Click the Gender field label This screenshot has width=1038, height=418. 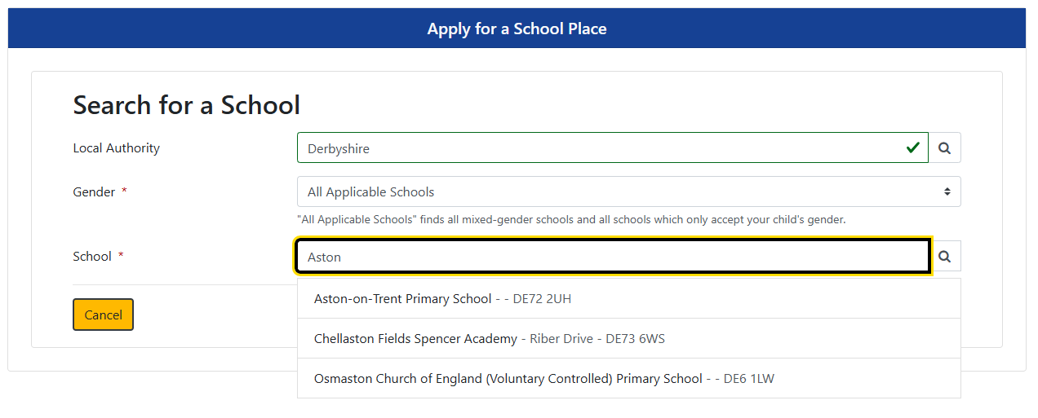pyautogui.click(x=94, y=192)
